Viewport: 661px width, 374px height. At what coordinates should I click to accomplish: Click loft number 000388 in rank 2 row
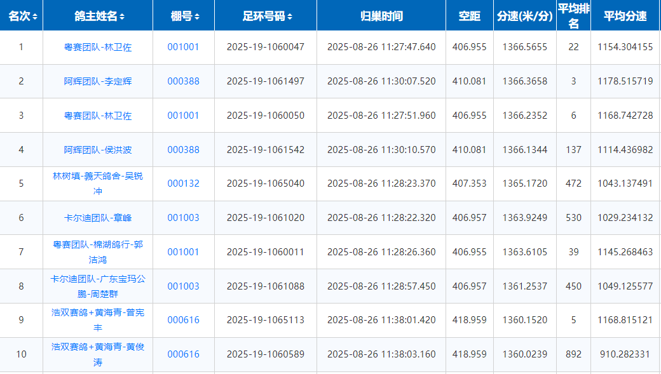coord(183,81)
